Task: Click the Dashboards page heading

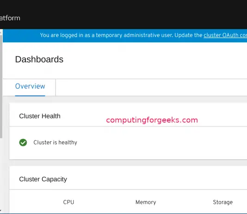Action: (39, 59)
